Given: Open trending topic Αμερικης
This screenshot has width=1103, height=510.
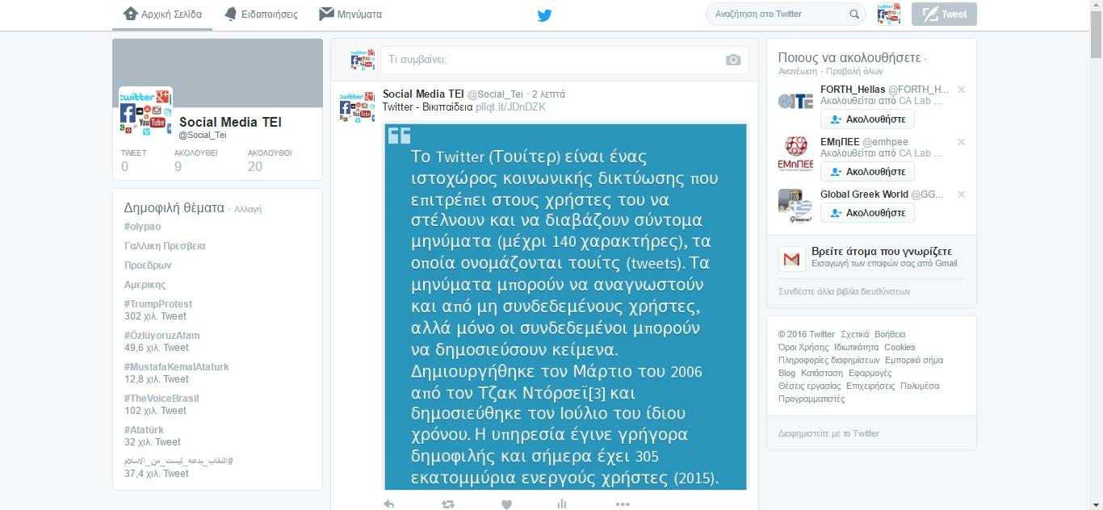Looking at the screenshot, I should [145, 285].
